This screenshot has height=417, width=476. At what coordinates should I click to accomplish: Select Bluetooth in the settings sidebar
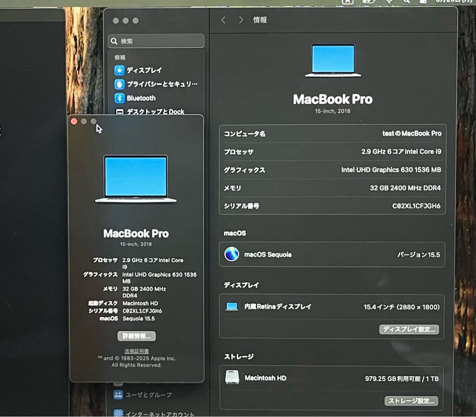click(x=135, y=98)
